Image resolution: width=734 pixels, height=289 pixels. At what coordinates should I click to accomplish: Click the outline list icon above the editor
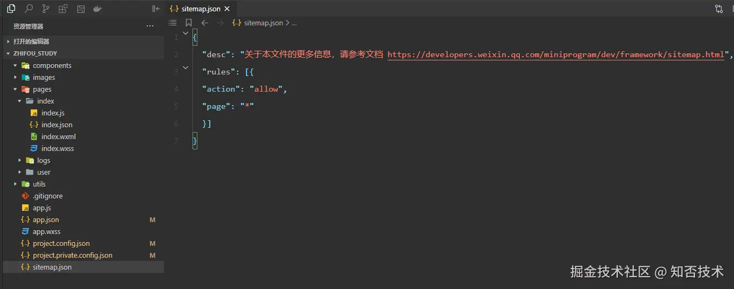(173, 23)
